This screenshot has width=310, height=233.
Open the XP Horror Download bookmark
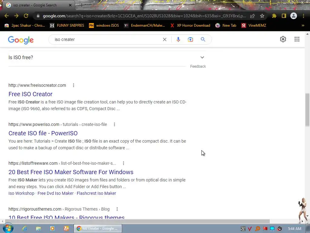(190, 25)
